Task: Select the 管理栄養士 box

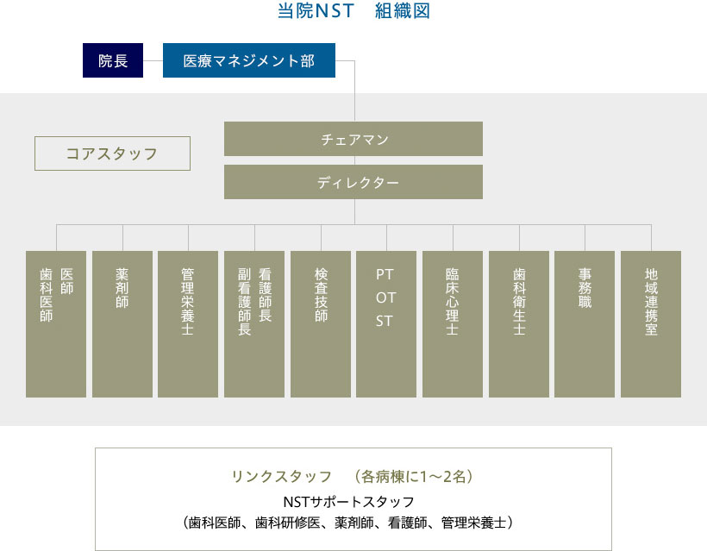Action: [187, 323]
